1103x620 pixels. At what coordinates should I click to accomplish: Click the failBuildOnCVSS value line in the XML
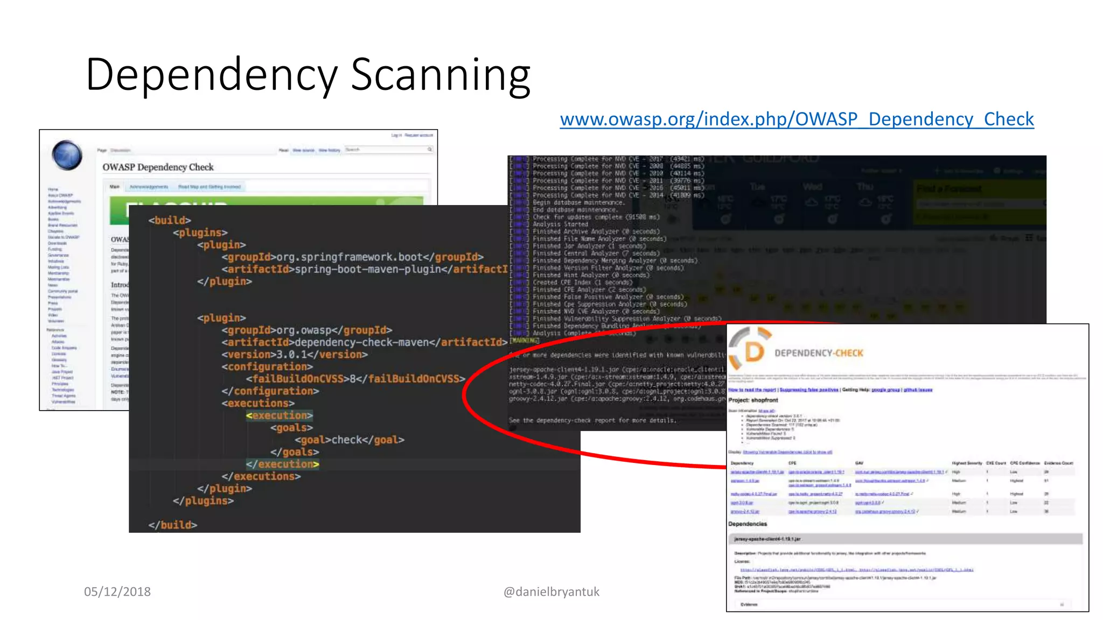(356, 378)
